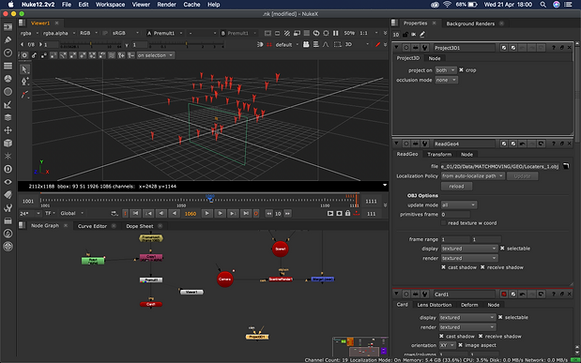Open the Time nodes clock icon
581x363 pixels.
(x=8, y=53)
